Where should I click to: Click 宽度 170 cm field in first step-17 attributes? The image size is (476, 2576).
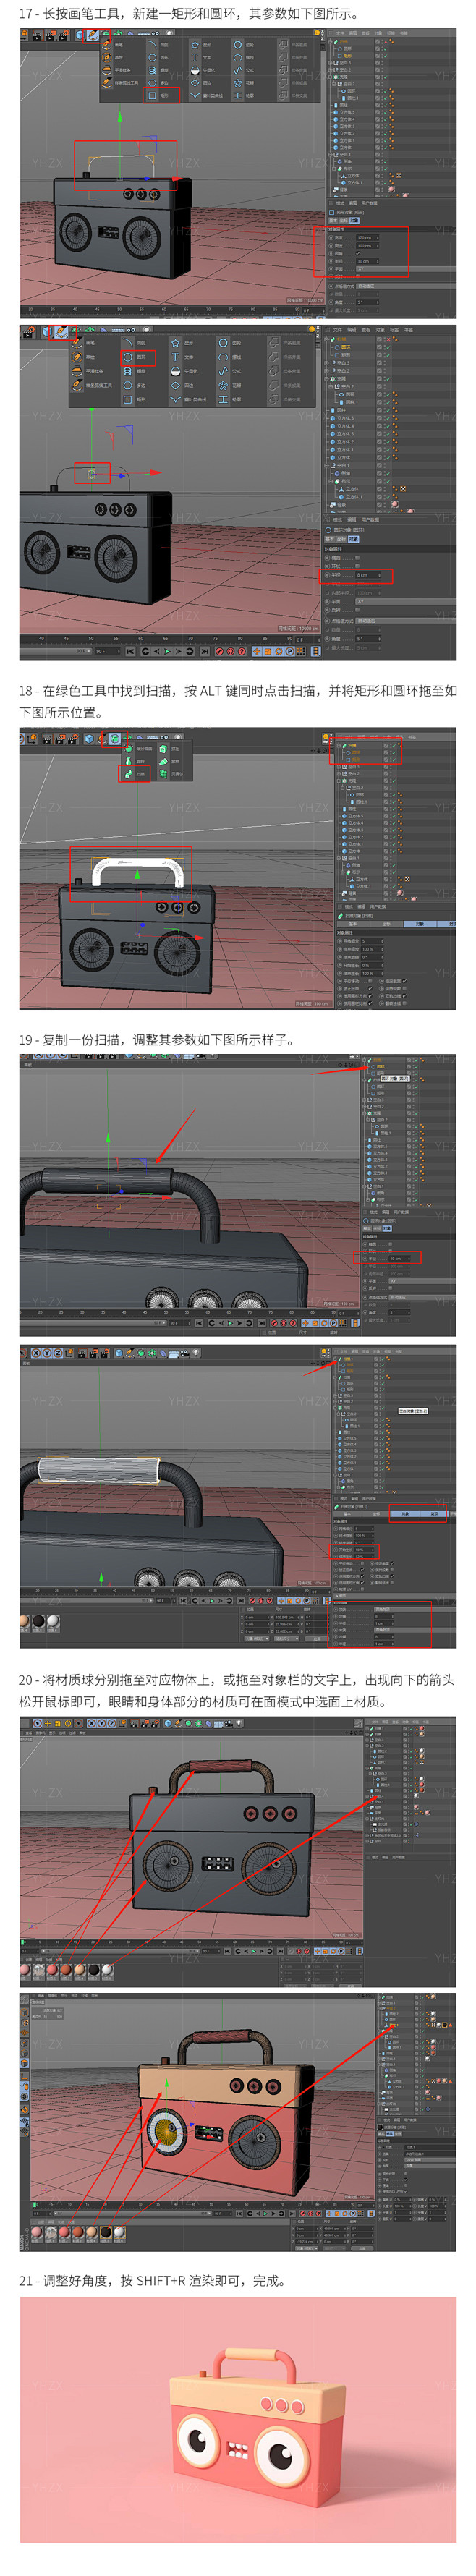pos(368,237)
